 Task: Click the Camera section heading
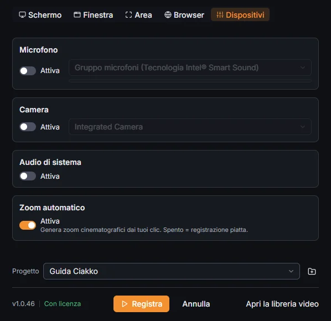[x=34, y=110]
